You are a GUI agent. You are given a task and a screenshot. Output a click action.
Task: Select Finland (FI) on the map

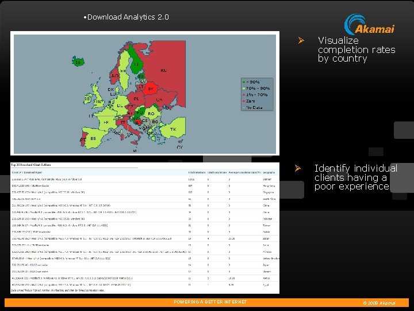tap(136, 65)
